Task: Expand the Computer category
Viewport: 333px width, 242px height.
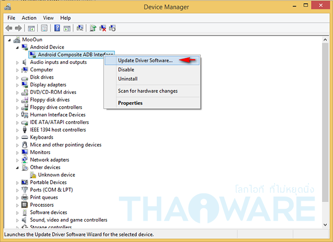Action: [x=17, y=70]
